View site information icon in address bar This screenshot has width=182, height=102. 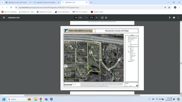point(16,7)
